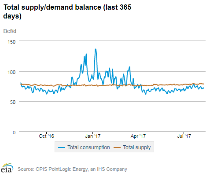Click the 100 y-axis label

point(11,72)
